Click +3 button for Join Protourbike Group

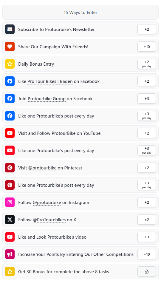(147, 98)
